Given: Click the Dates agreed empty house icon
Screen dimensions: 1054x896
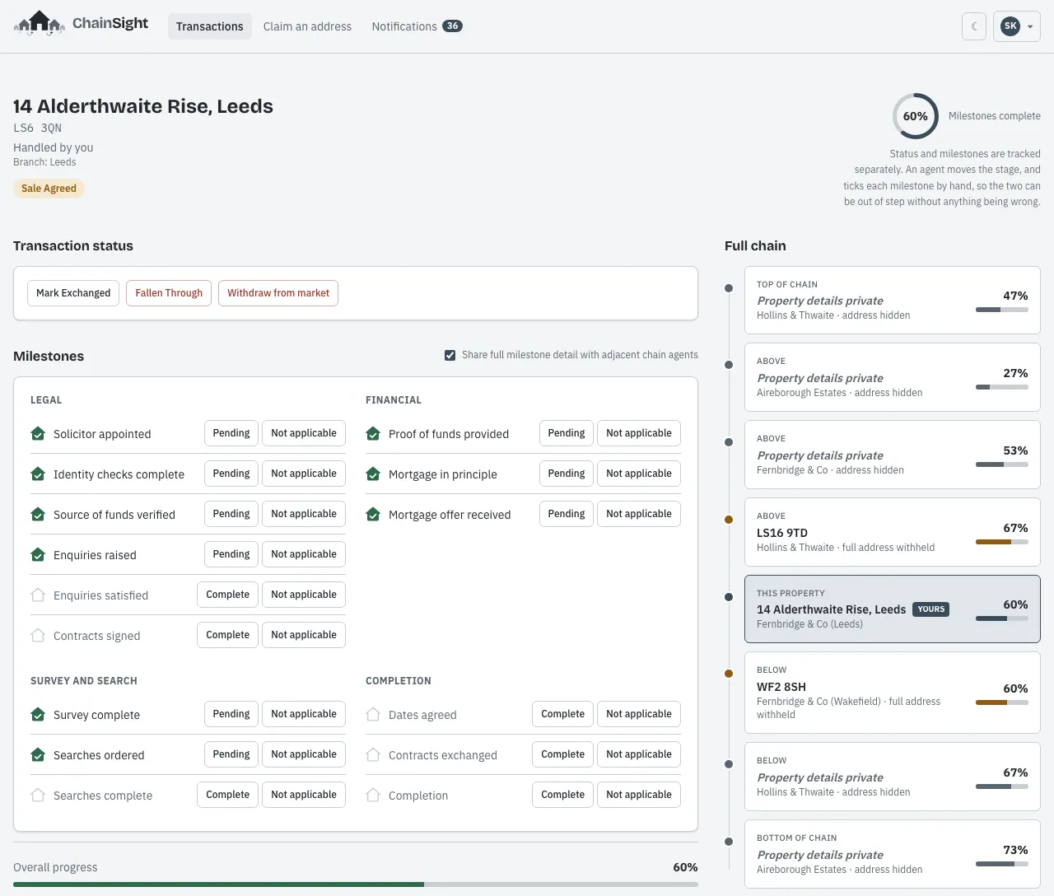Looking at the screenshot, I should point(373,715).
